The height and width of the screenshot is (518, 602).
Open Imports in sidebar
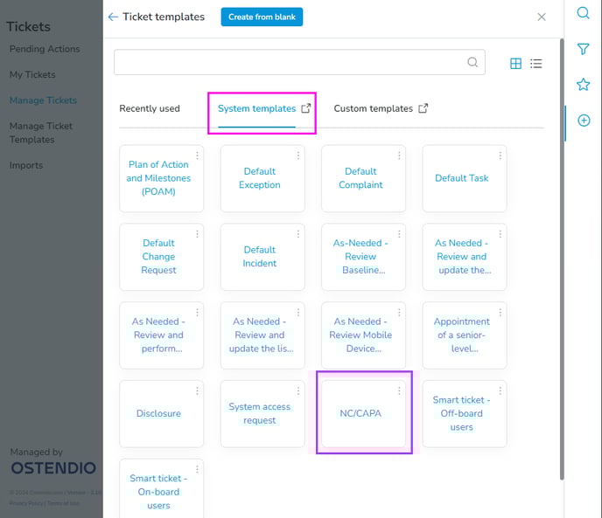click(x=26, y=165)
